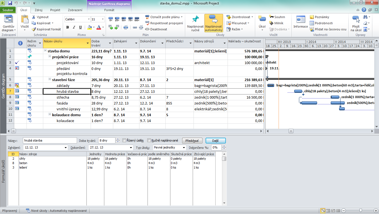
Task: Expand the font name Calibri dropdown
Action: coord(89,19)
